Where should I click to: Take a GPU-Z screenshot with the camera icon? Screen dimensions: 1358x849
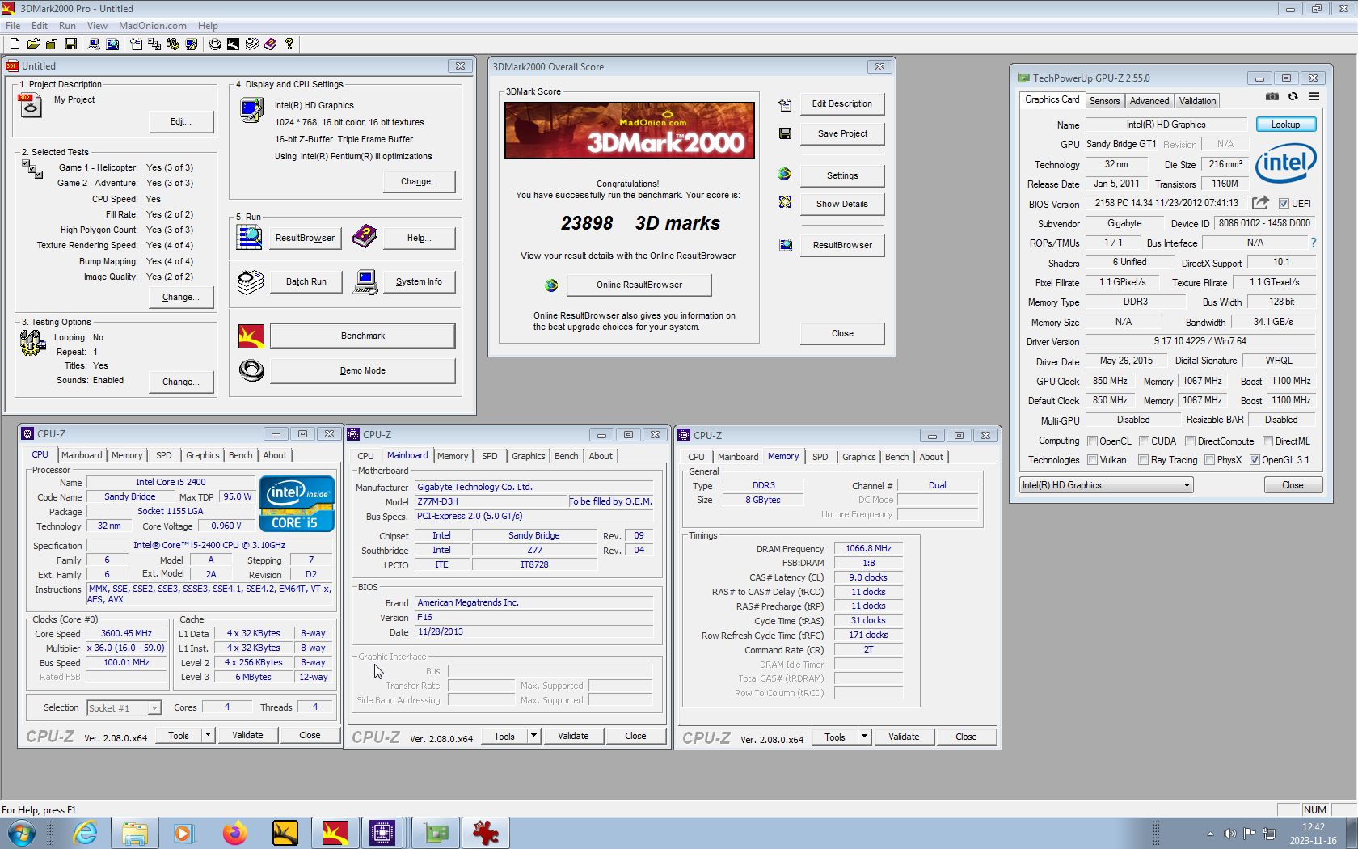pos(1272,96)
